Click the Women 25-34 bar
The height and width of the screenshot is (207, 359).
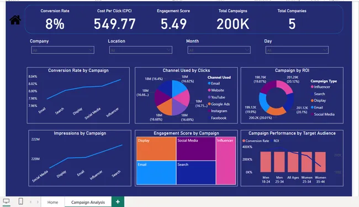click(x=307, y=162)
